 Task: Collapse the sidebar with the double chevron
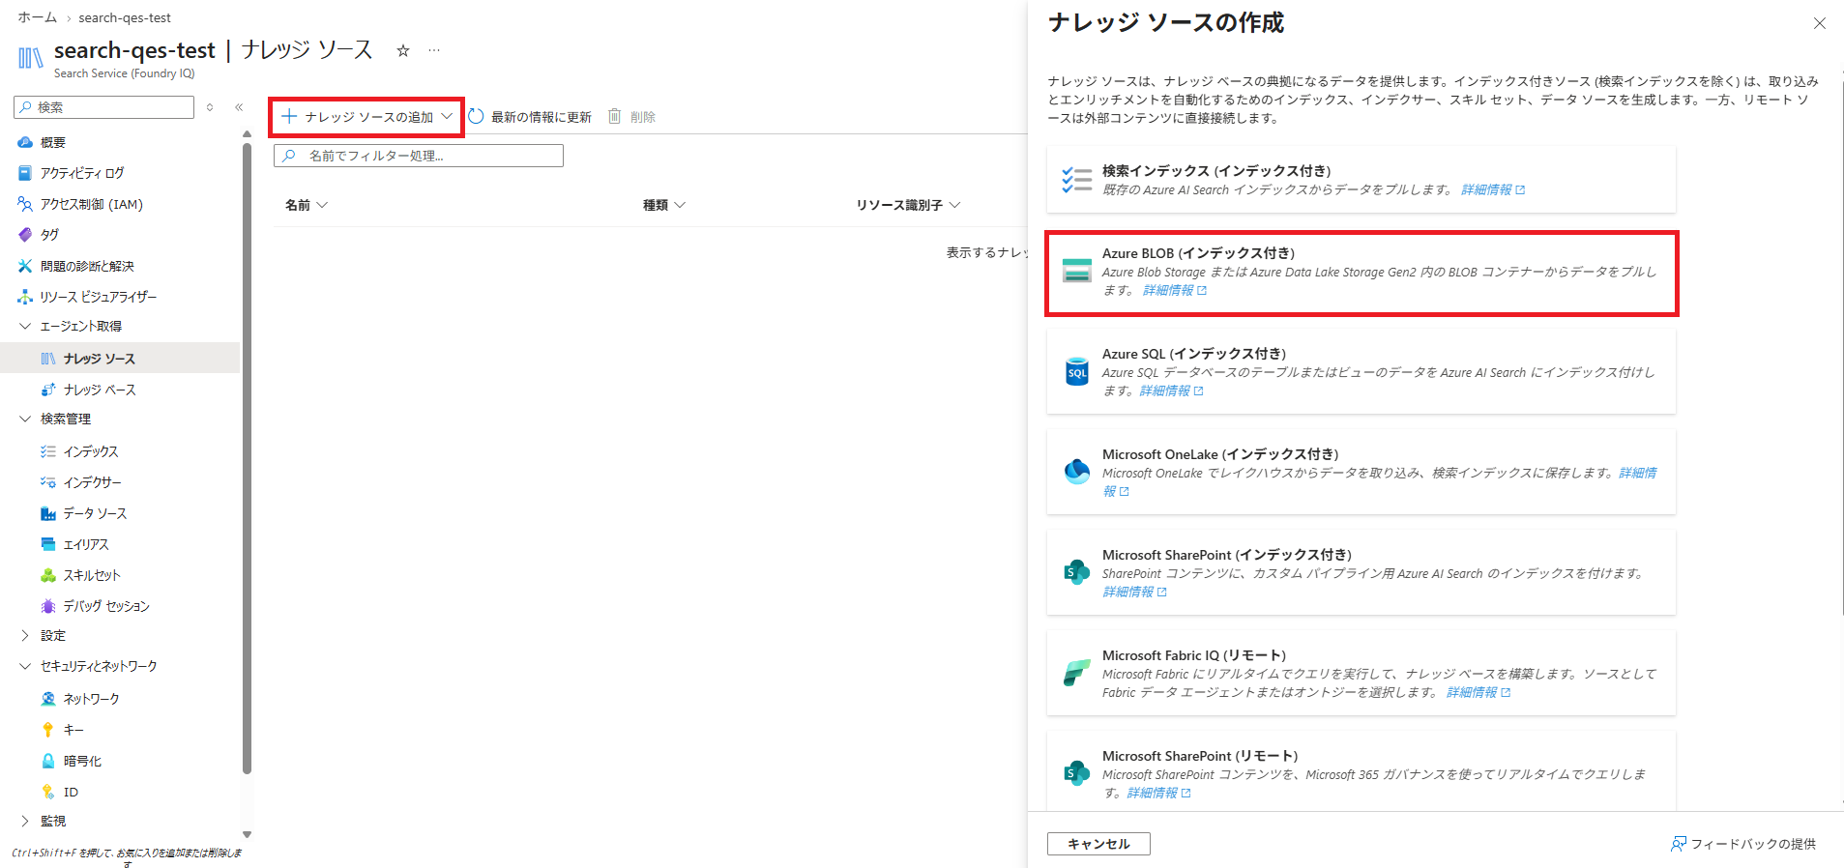[x=239, y=107]
